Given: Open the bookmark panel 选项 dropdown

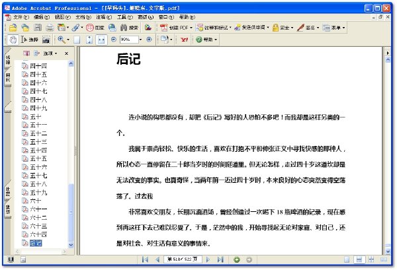Looking at the screenshot, I should coord(50,53).
